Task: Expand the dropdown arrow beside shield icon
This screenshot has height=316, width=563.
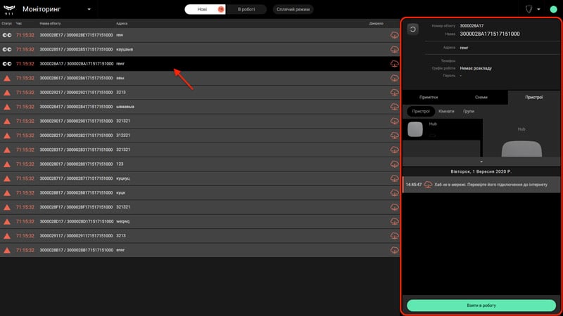Action: (538, 9)
